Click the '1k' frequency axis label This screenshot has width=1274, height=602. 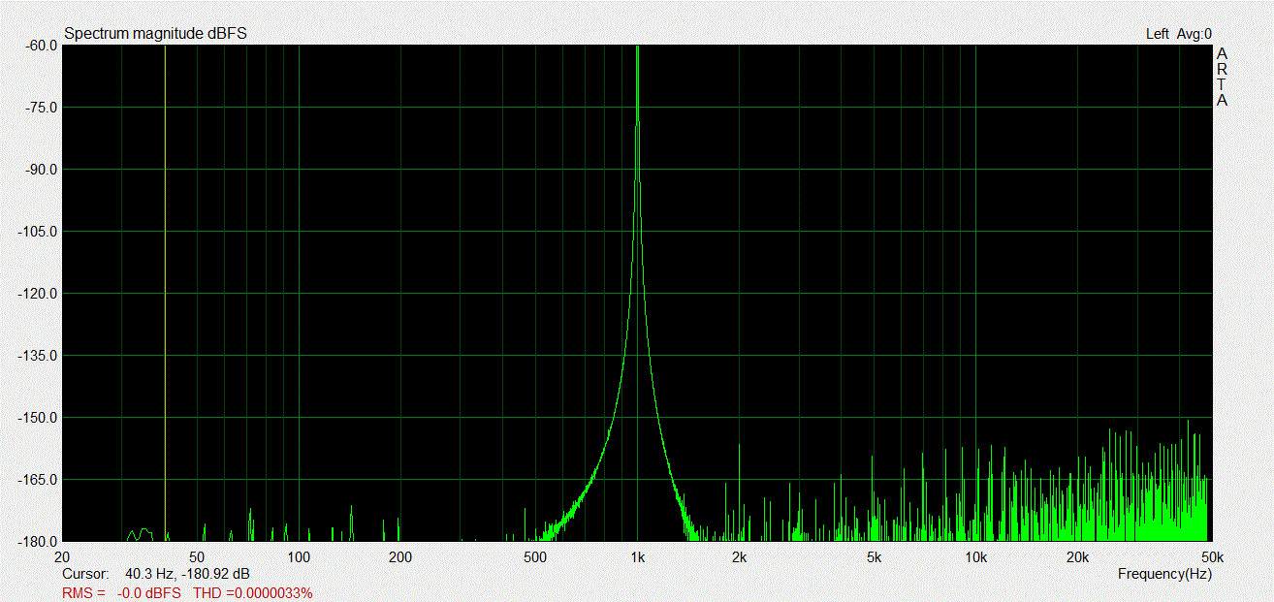(x=637, y=557)
